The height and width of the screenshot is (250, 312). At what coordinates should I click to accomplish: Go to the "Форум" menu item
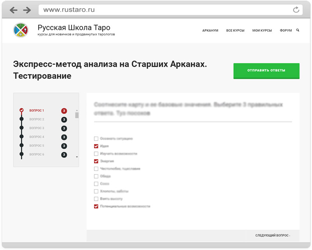[285, 30]
